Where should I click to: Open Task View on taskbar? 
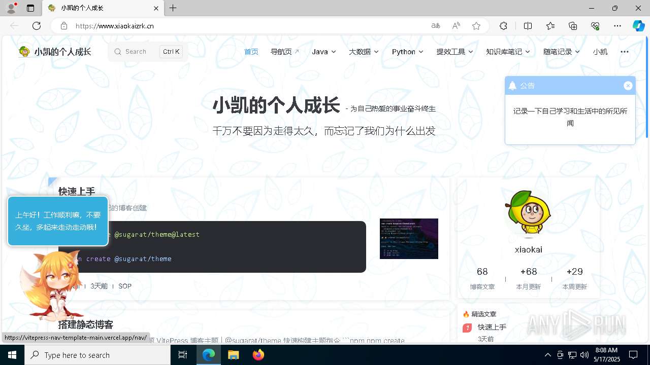click(183, 355)
